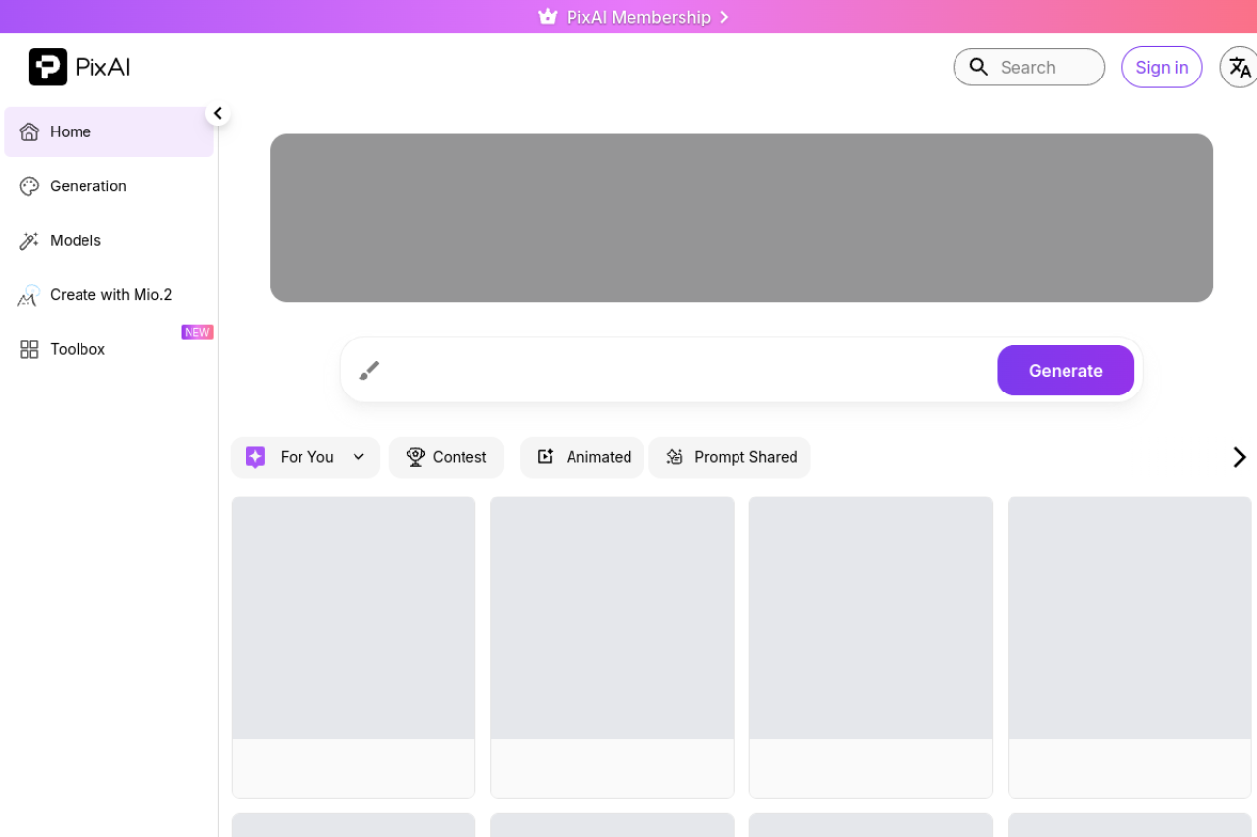Click the PixAI logo icon
This screenshot has height=837, width=1257.
pos(48,67)
